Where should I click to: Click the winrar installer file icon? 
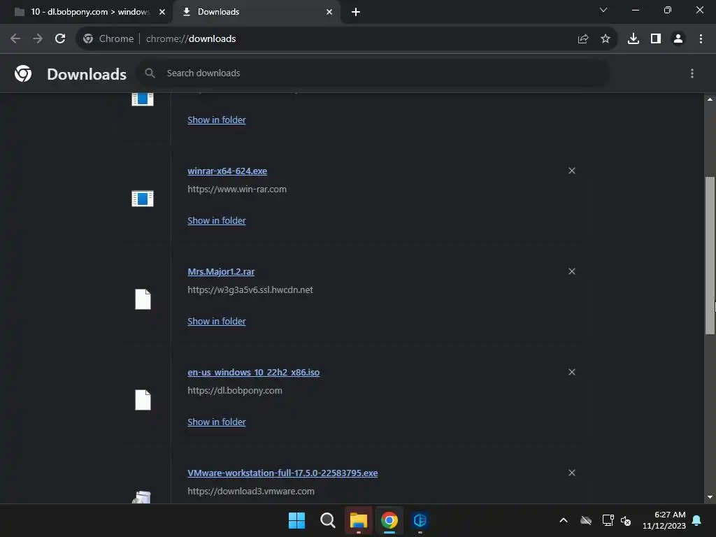(x=143, y=199)
